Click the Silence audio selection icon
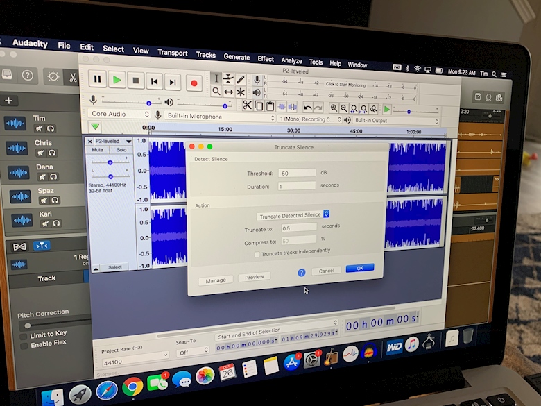541x406 pixels. 293,107
